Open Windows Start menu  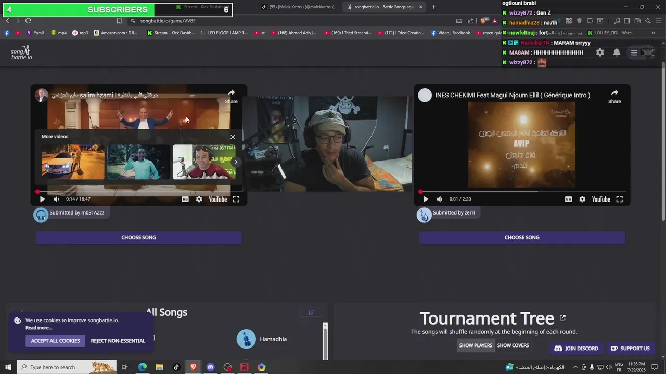[x=8, y=367]
